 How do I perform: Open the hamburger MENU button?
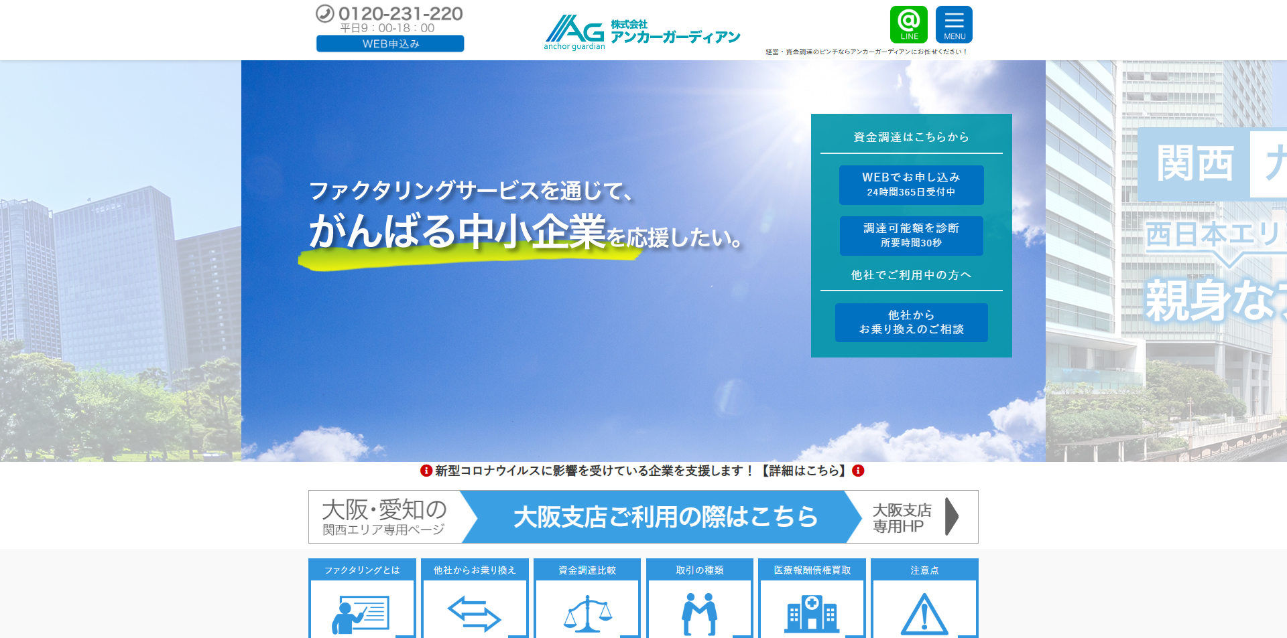(x=954, y=25)
